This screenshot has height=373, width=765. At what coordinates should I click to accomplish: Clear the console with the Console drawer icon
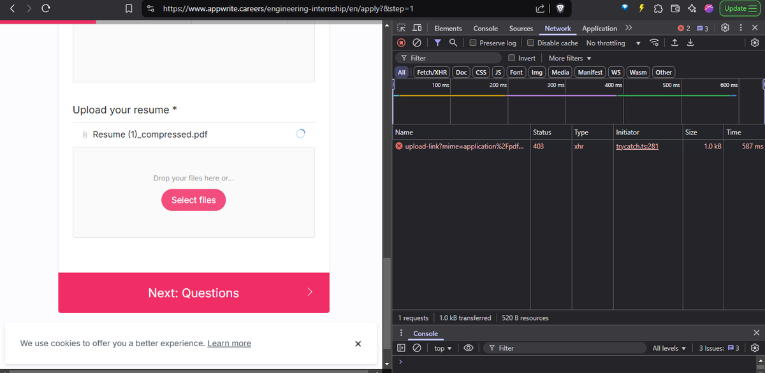(x=416, y=348)
